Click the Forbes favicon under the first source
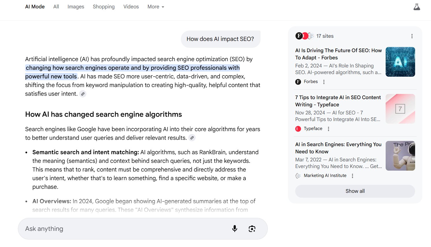 click(x=298, y=82)
